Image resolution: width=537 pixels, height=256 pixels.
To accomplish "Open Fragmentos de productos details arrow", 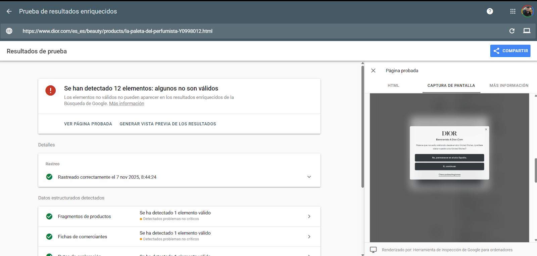I will (x=309, y=216).
